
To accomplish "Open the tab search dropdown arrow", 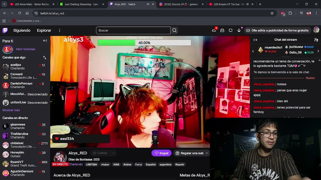I will [x=4, y=4].
